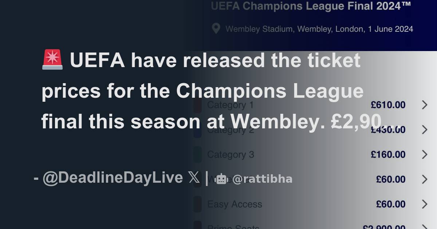Click the UEFA Champions League Final 2024 title
This screenshot has height=229, width=437.
point(311,6)
